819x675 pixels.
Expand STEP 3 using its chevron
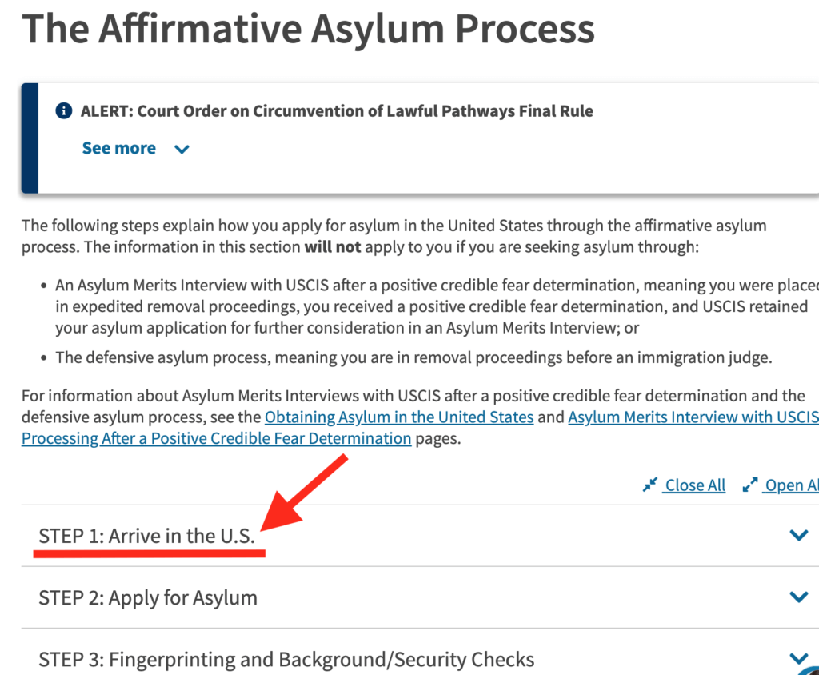click(x=798, y=658)
